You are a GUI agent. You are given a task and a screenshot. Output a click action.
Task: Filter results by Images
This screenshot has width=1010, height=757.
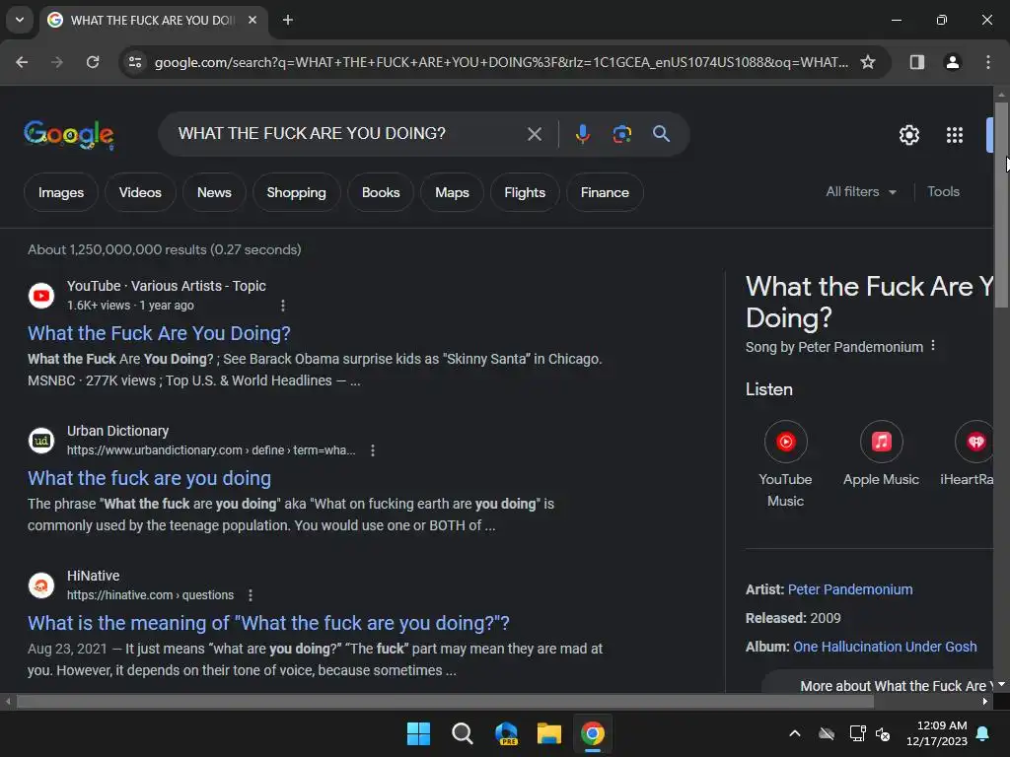pos(60,192)
